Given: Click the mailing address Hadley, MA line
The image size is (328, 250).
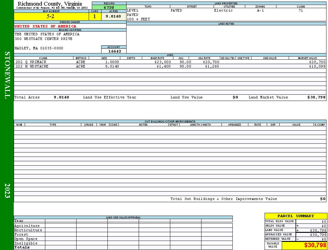Looking at the screenshot, I should click(x=39, y=48).
